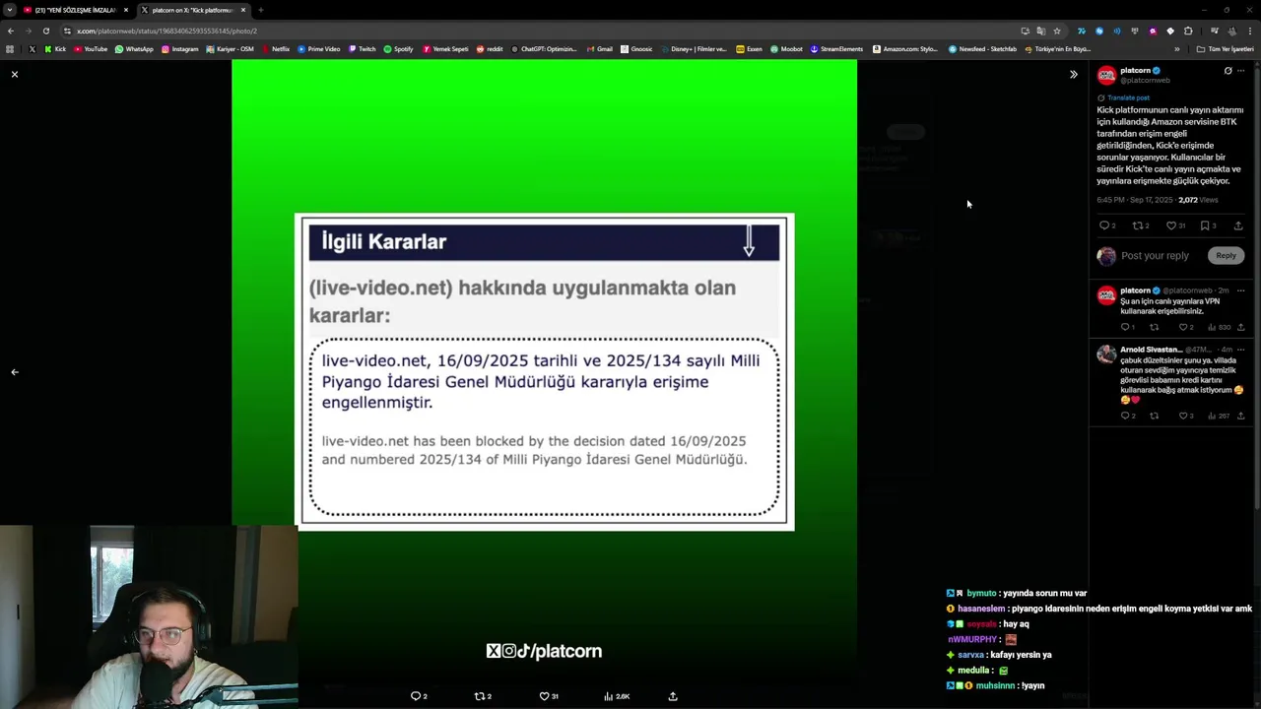This screenshot has width=1261, height=709.
Task: Select the platcorn on X browser tab
Action: (x=192, y=10)
